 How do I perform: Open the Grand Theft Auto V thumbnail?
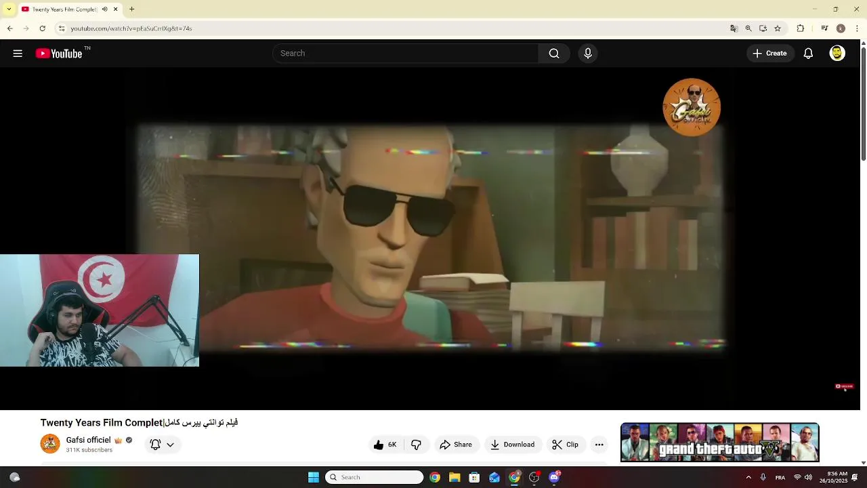[720, 442]
